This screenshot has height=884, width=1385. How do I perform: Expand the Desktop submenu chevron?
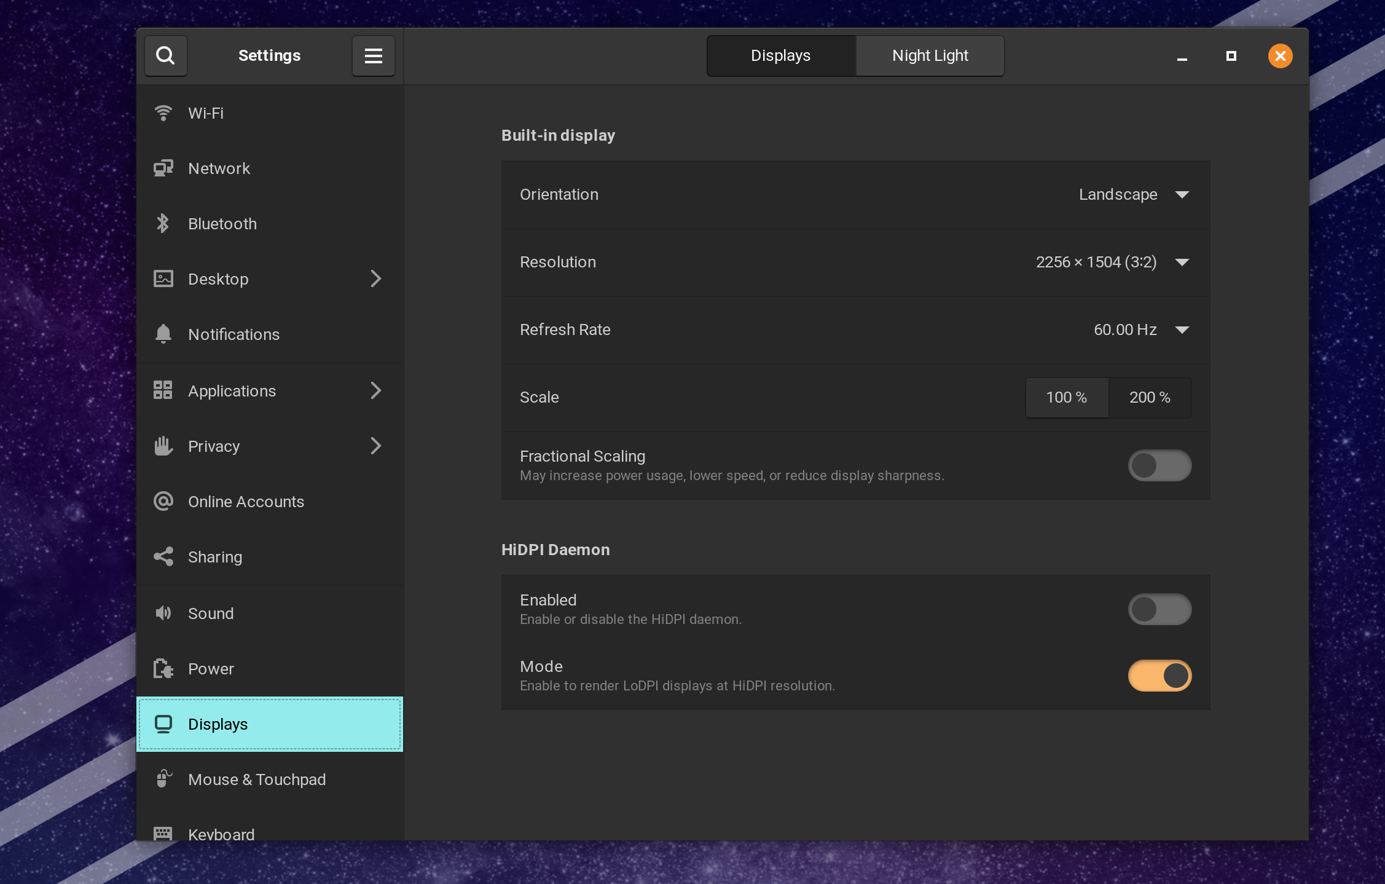376,279
